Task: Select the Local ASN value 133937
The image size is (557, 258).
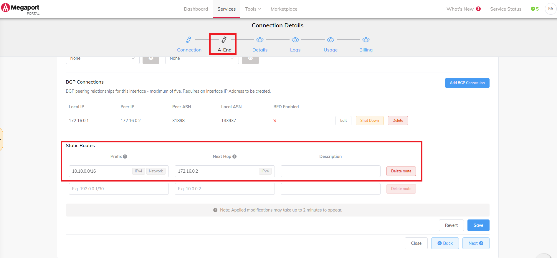Action: pos(229,121)
